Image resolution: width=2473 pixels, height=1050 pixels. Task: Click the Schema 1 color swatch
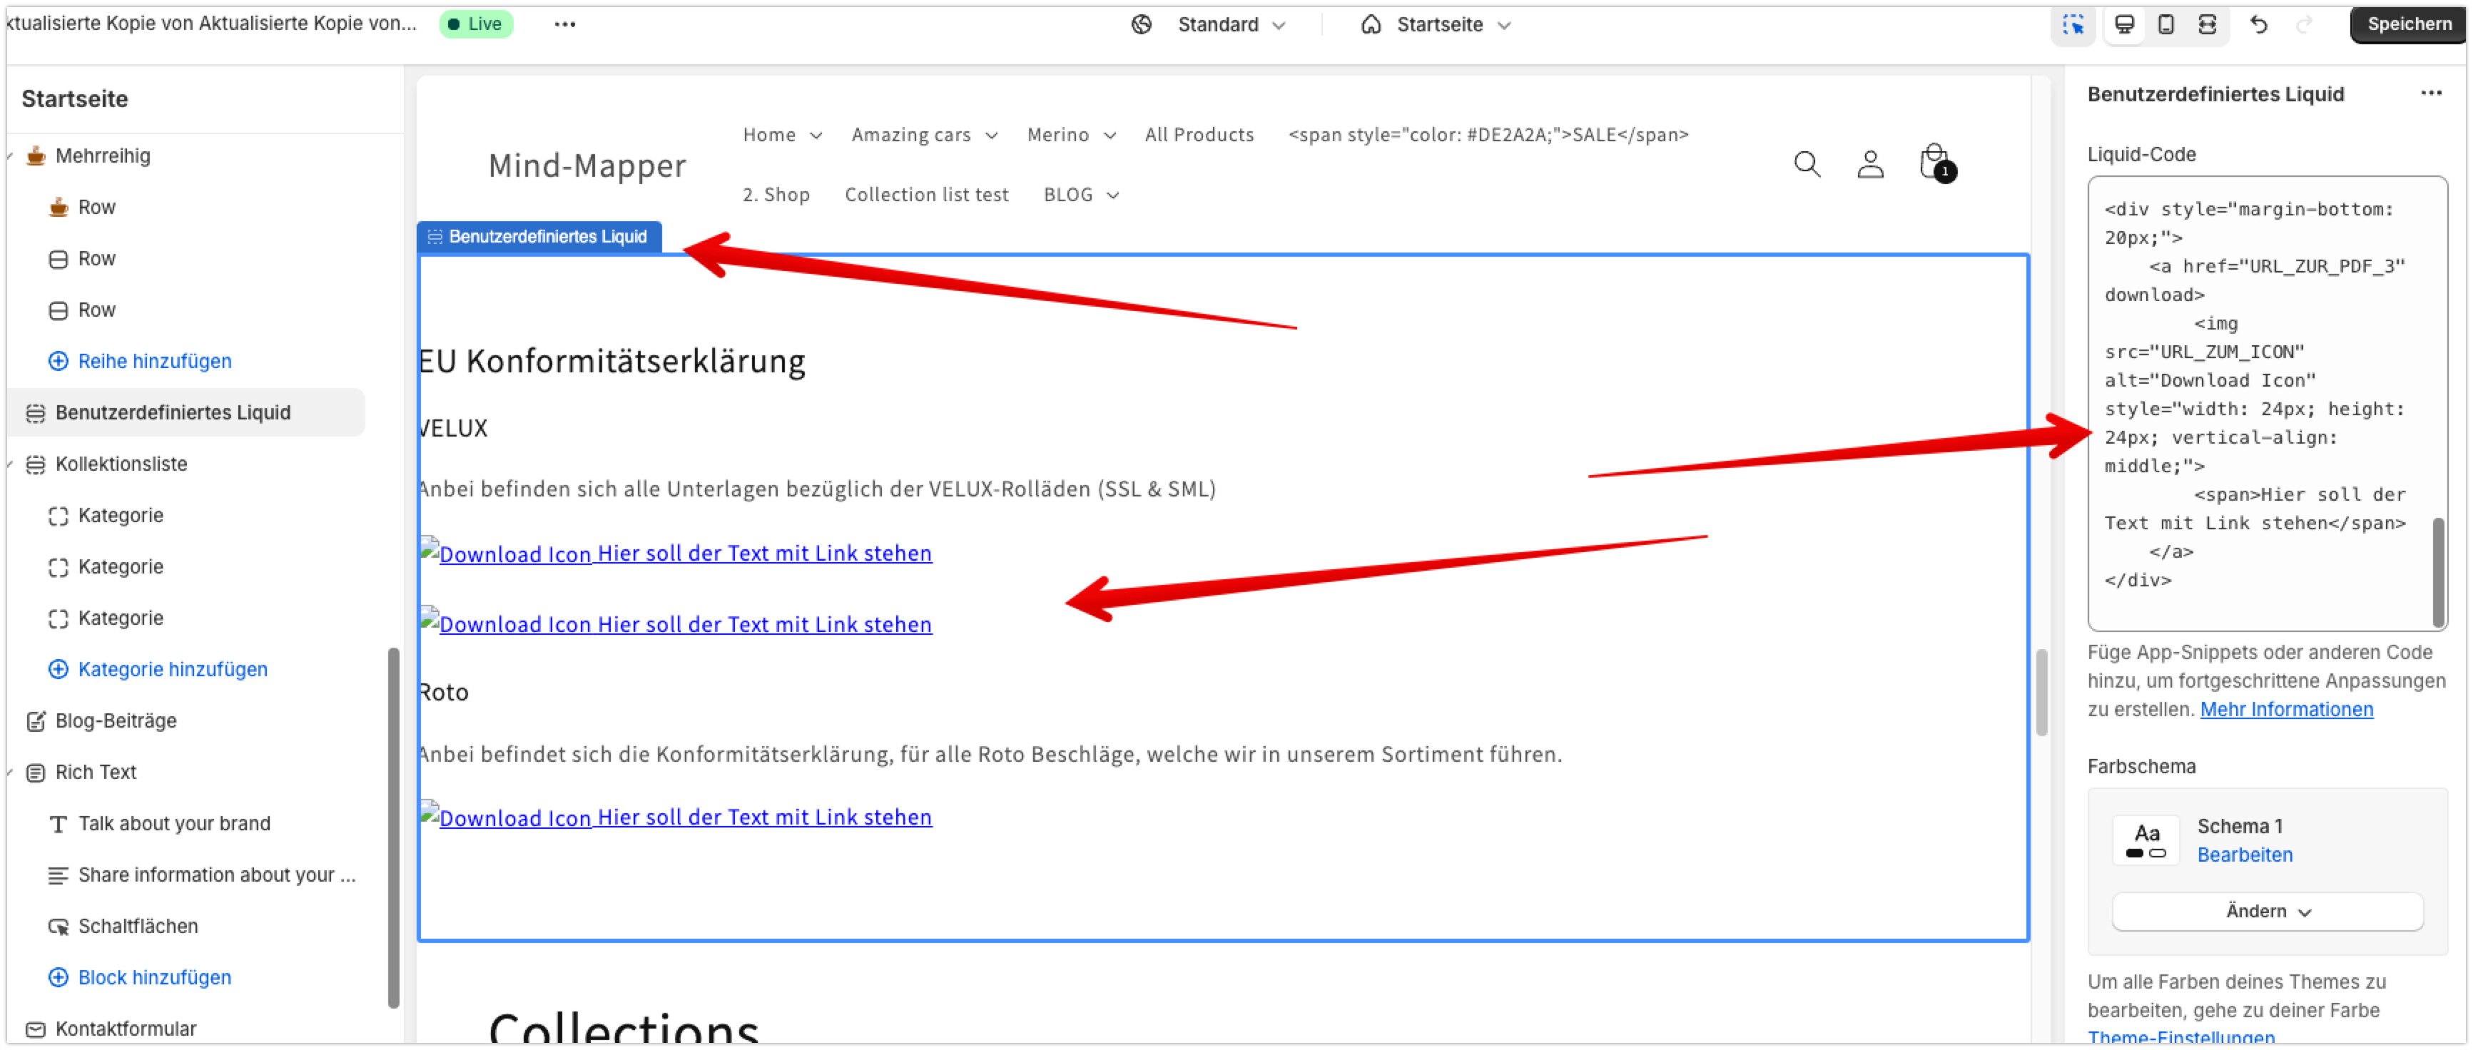pos(2146,840)
